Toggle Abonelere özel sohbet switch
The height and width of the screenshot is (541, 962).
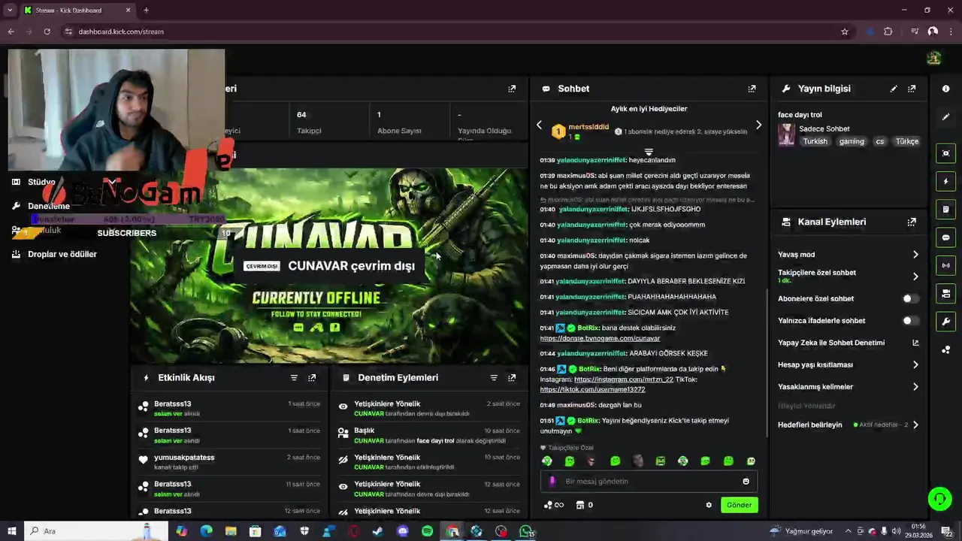click(910, 299)
